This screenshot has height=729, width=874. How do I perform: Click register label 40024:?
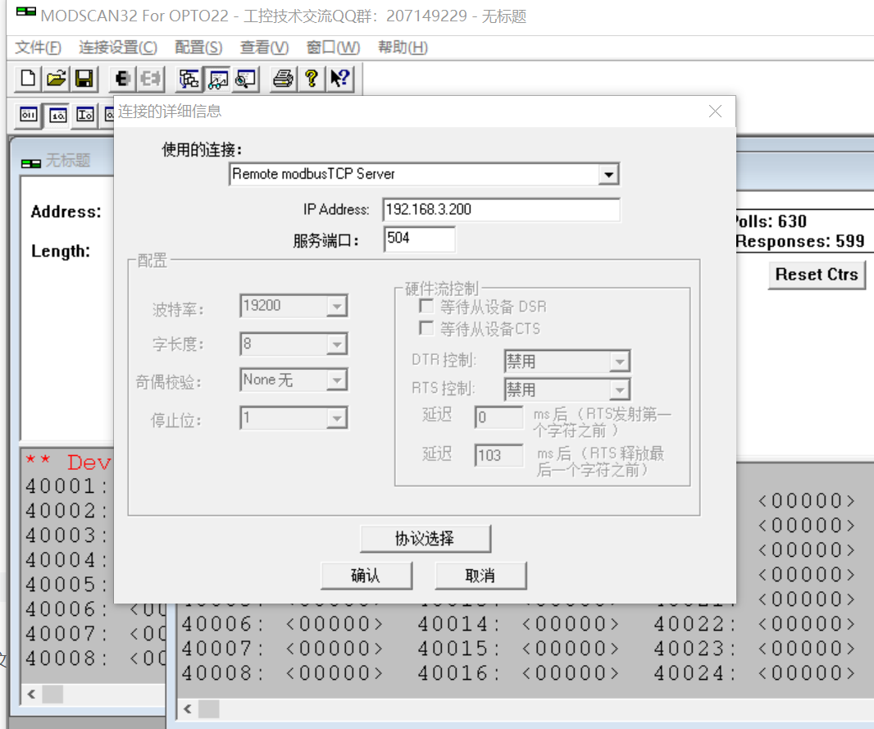pos(695,672)
